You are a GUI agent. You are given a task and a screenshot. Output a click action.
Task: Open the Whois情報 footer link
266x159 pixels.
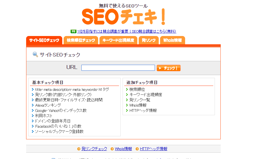pyautogui.click(x=123, y=149)
